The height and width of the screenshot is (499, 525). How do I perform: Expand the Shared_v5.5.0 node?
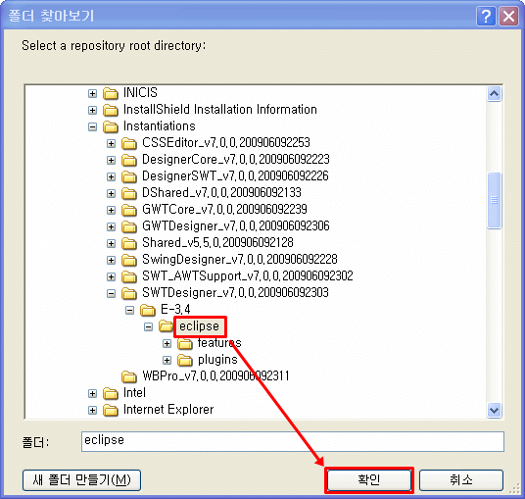pyautogui.click(x=111, y=243)
